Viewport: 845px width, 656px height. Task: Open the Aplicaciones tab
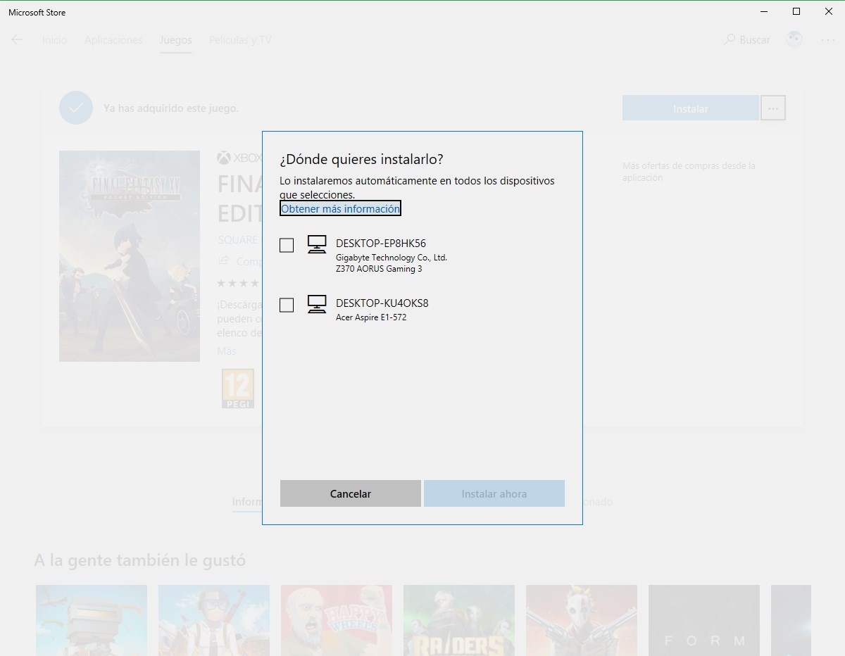113,40
